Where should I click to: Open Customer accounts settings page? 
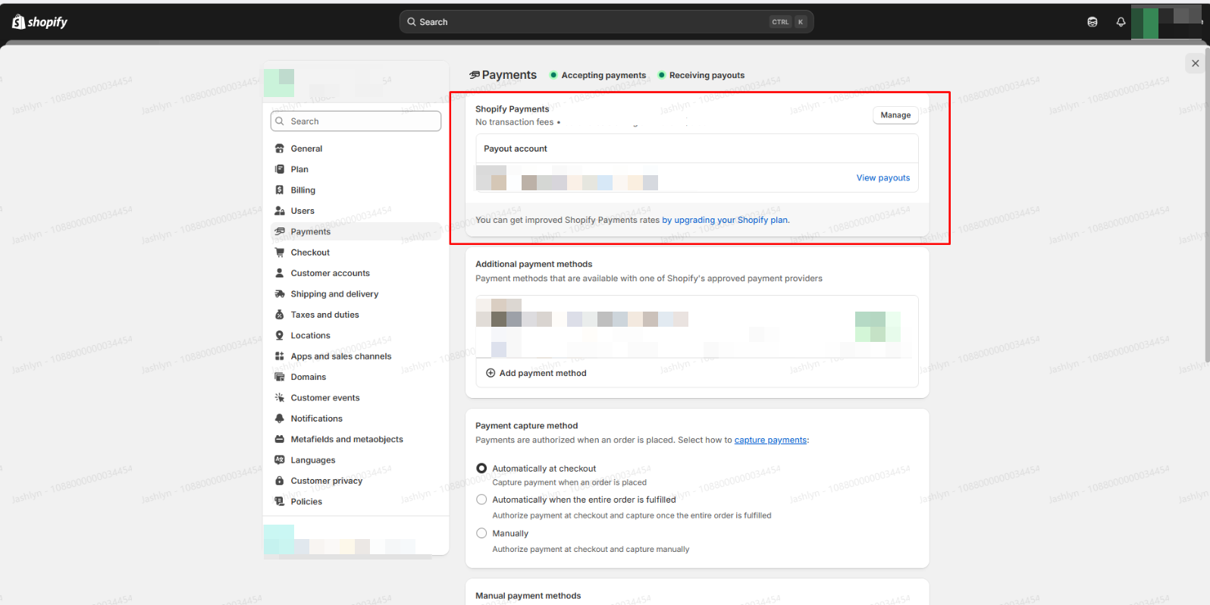point(330,273)
